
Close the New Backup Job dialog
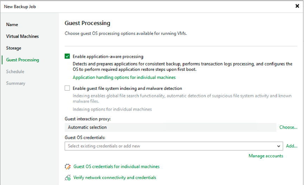pyautogui.click(x=297, y=6)
